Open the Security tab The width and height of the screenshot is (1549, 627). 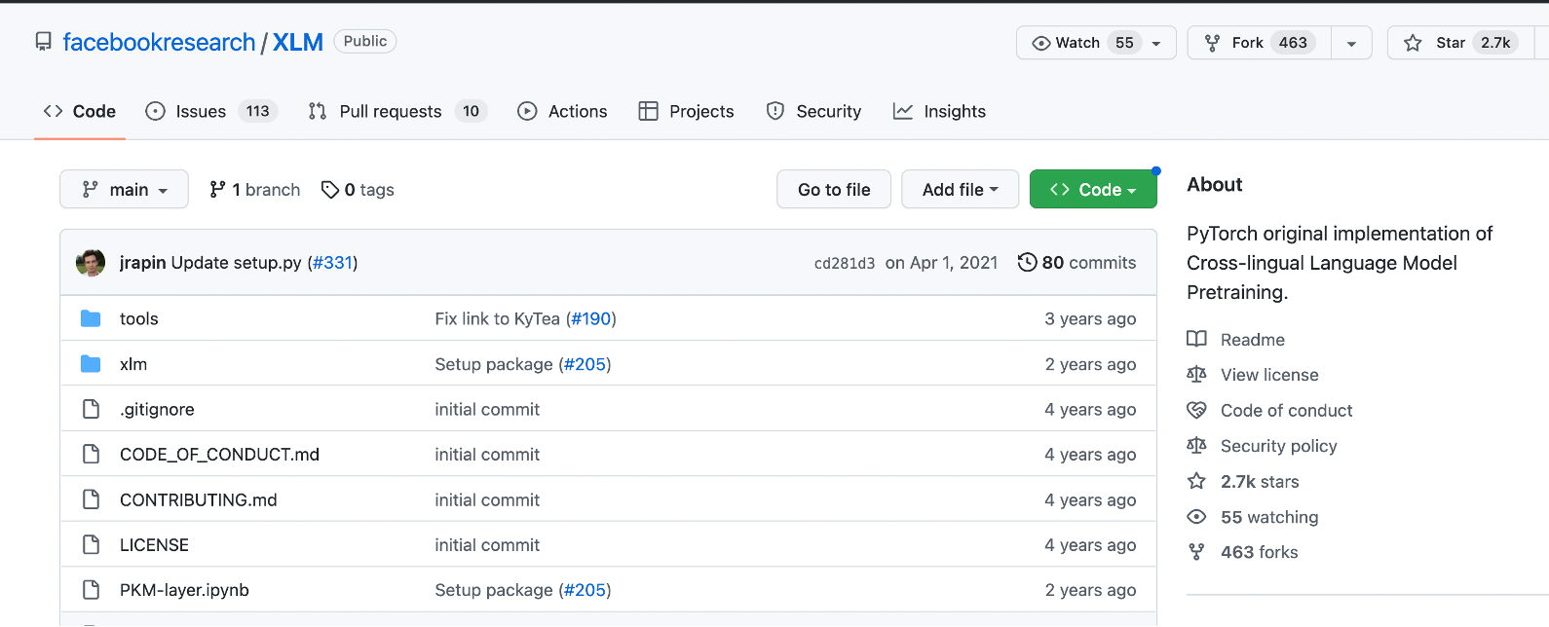coord(813,111)
